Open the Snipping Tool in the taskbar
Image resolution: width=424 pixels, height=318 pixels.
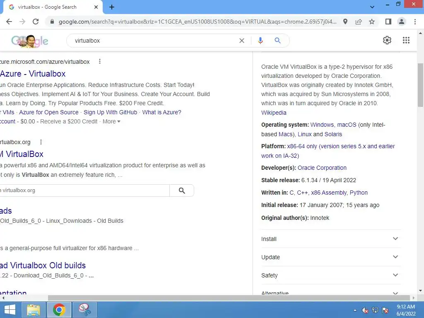84,310
